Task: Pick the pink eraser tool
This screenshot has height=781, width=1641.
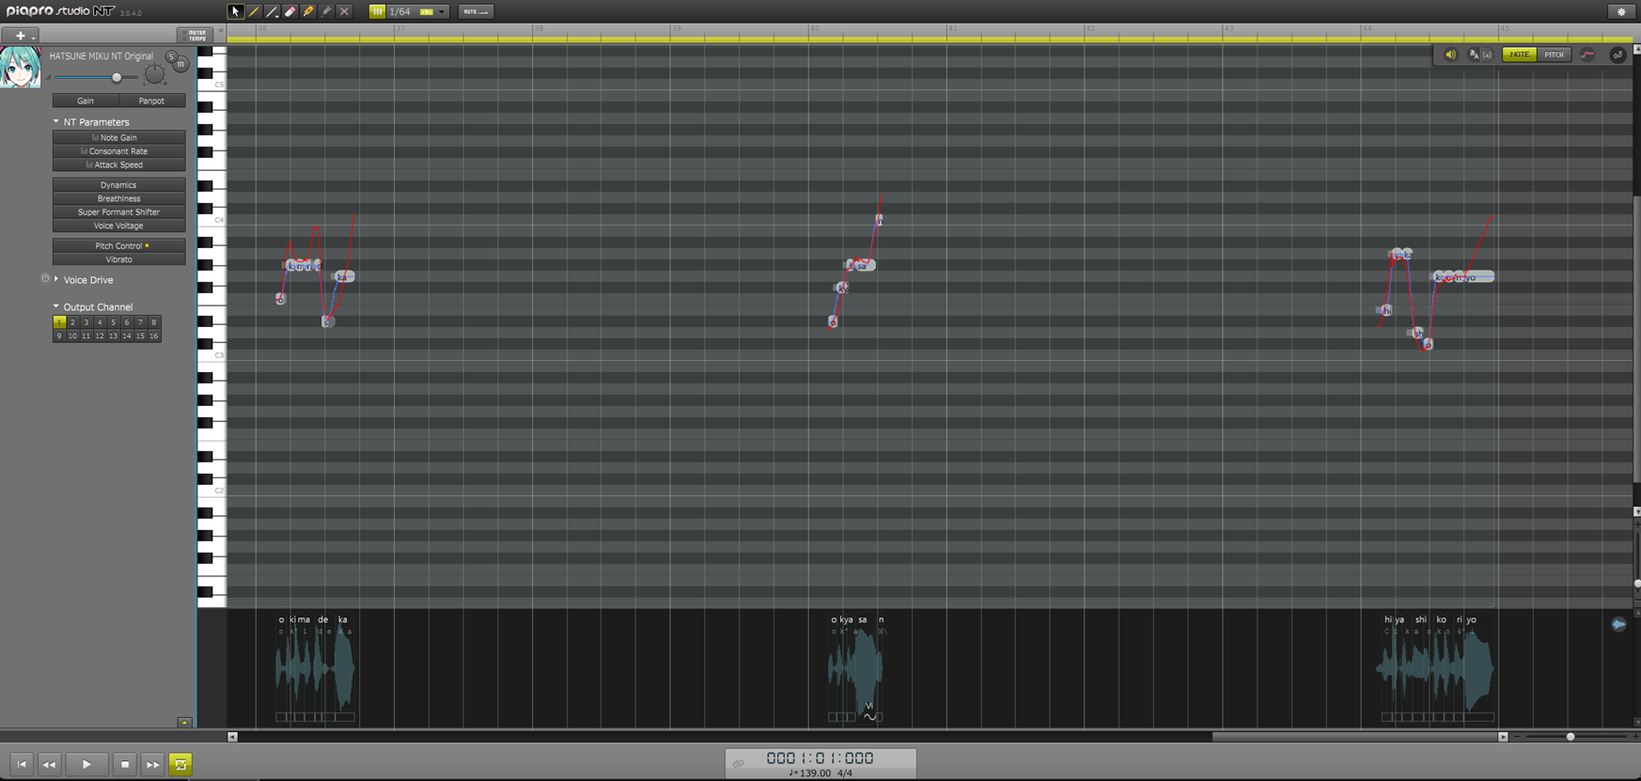Action: (x=289, y=11)
